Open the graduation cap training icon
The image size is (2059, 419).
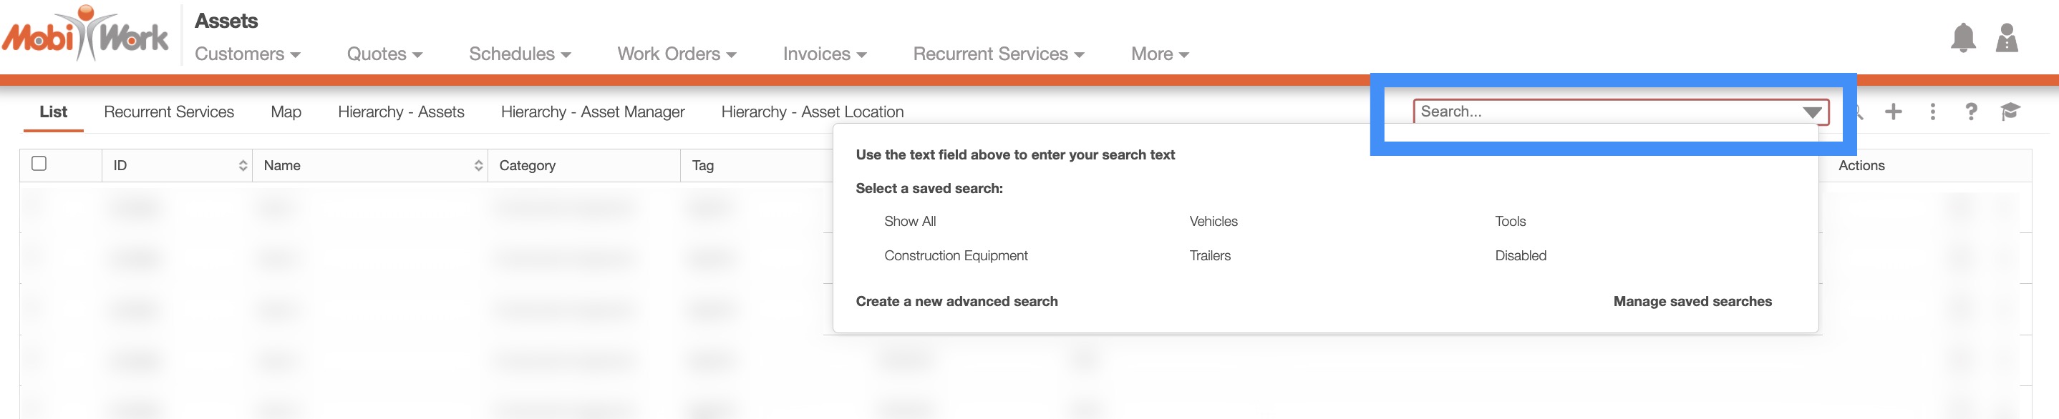[2010, 112]
